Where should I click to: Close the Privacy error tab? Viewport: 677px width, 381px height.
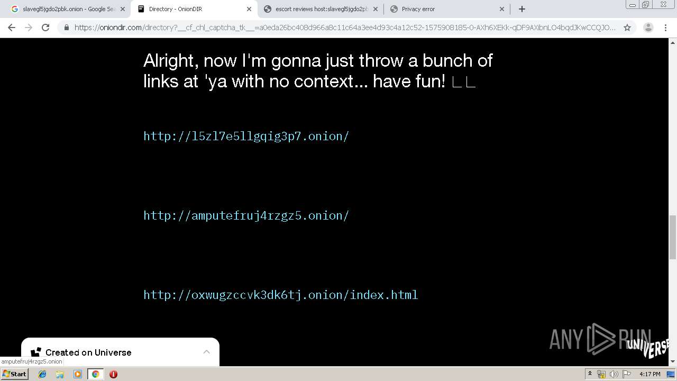tap(502, 9)
